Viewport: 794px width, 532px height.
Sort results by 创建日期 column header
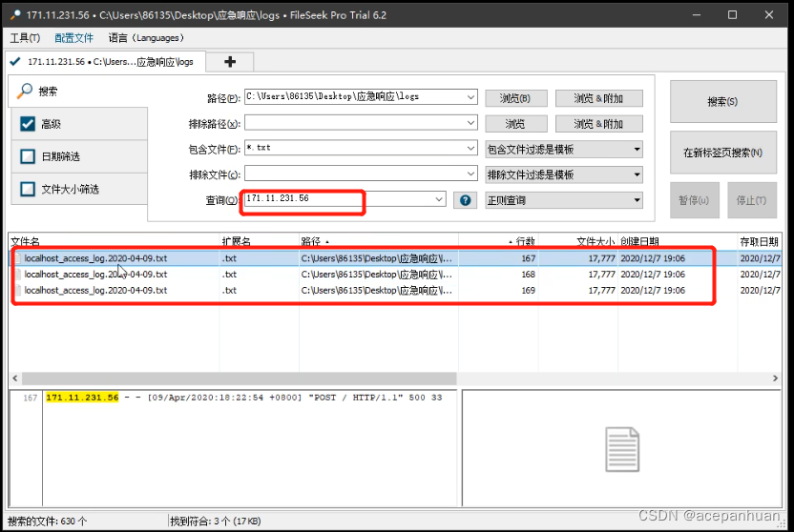(677, 241)
